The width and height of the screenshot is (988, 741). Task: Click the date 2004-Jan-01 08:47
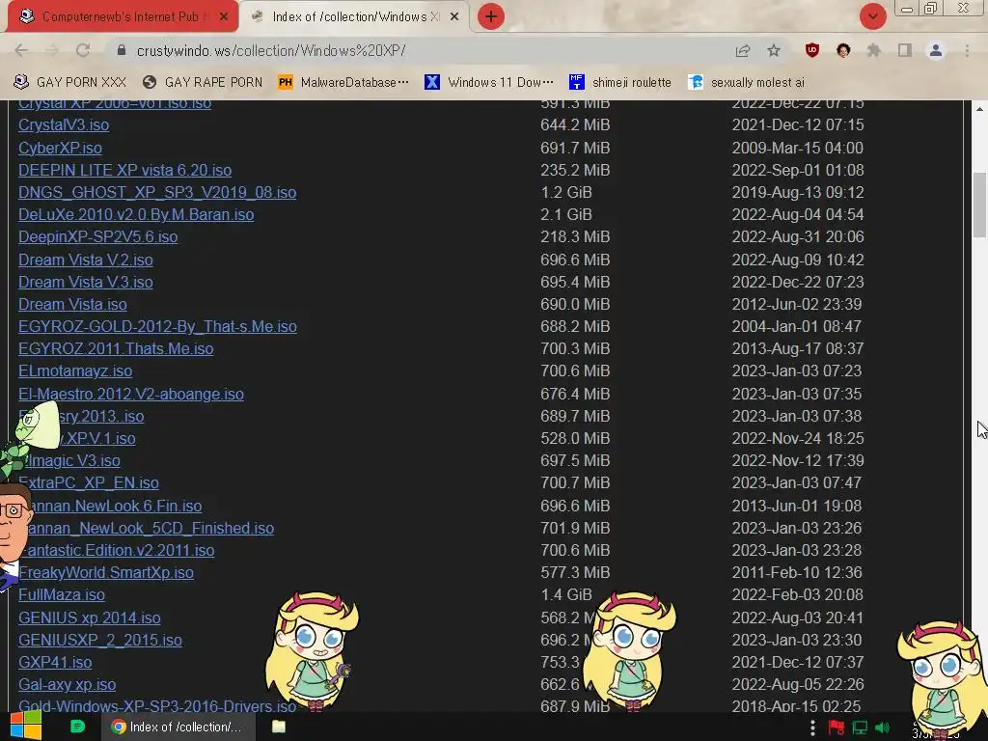[x=796, y=326]
